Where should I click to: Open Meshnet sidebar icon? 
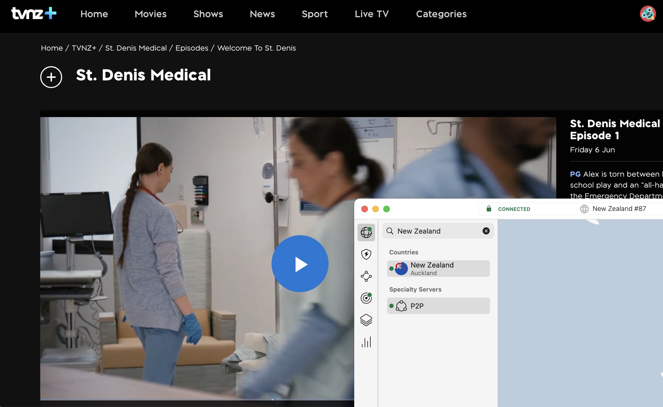366,276
